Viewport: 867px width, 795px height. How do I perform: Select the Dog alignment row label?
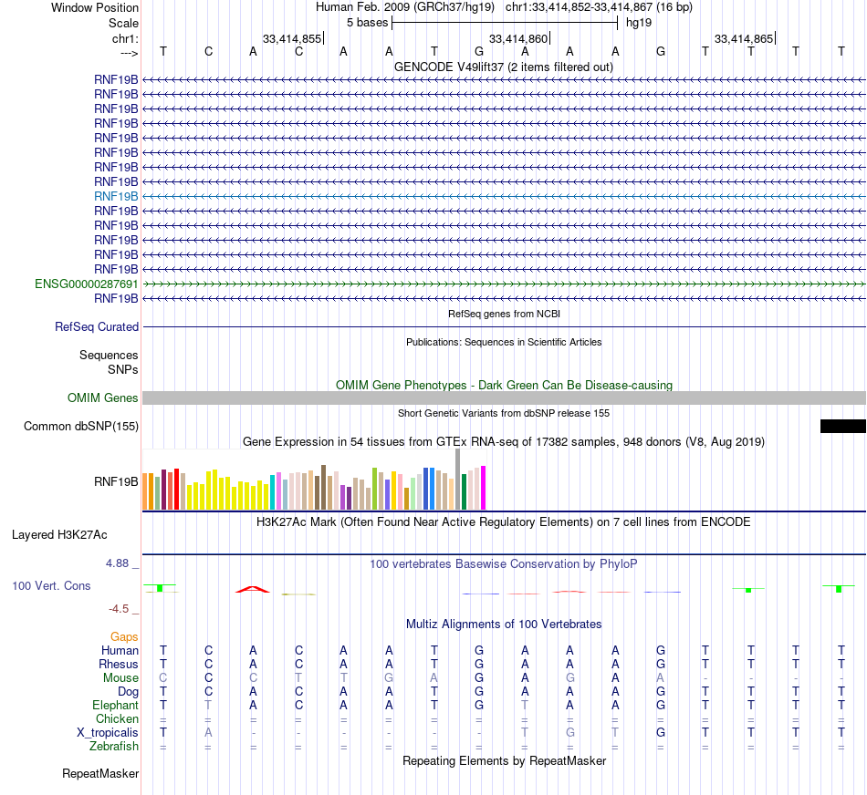tap(128, 692)
